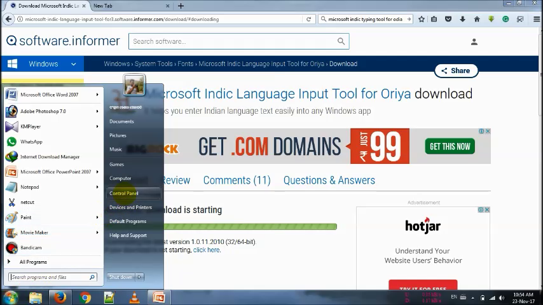
Task: Open VLC media player from taskbar
Action: tap(134, 297)
